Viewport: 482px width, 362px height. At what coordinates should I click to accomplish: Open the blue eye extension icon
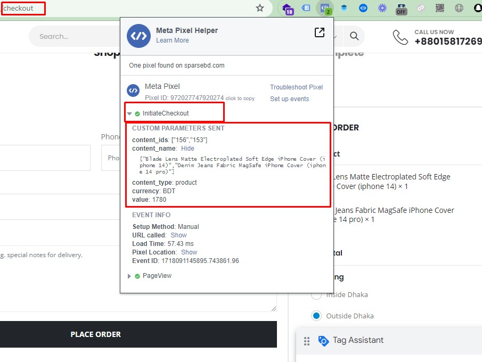tap(363, 8)
